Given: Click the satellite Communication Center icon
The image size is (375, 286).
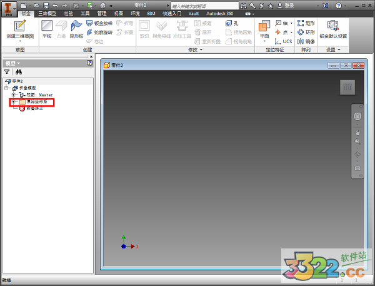Looking at the screenshot, I should [x=262, y=6].
